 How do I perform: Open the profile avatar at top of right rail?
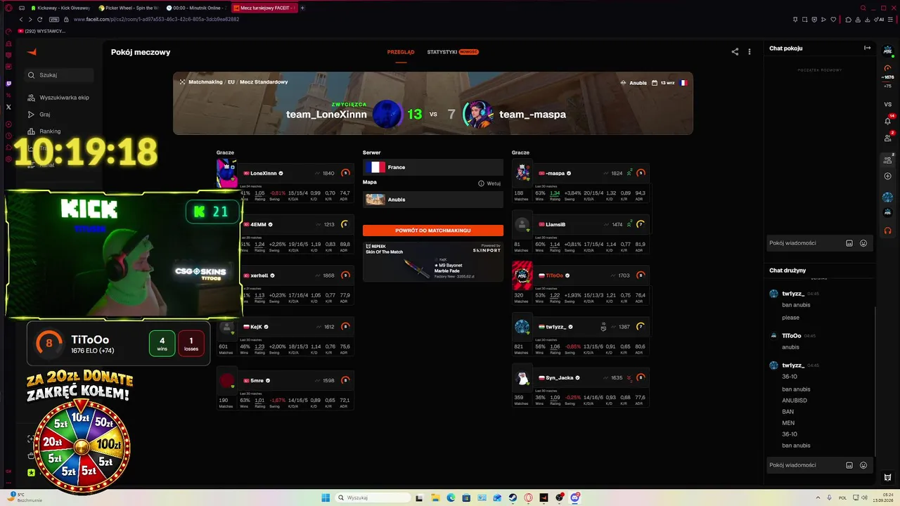[888, 51]
